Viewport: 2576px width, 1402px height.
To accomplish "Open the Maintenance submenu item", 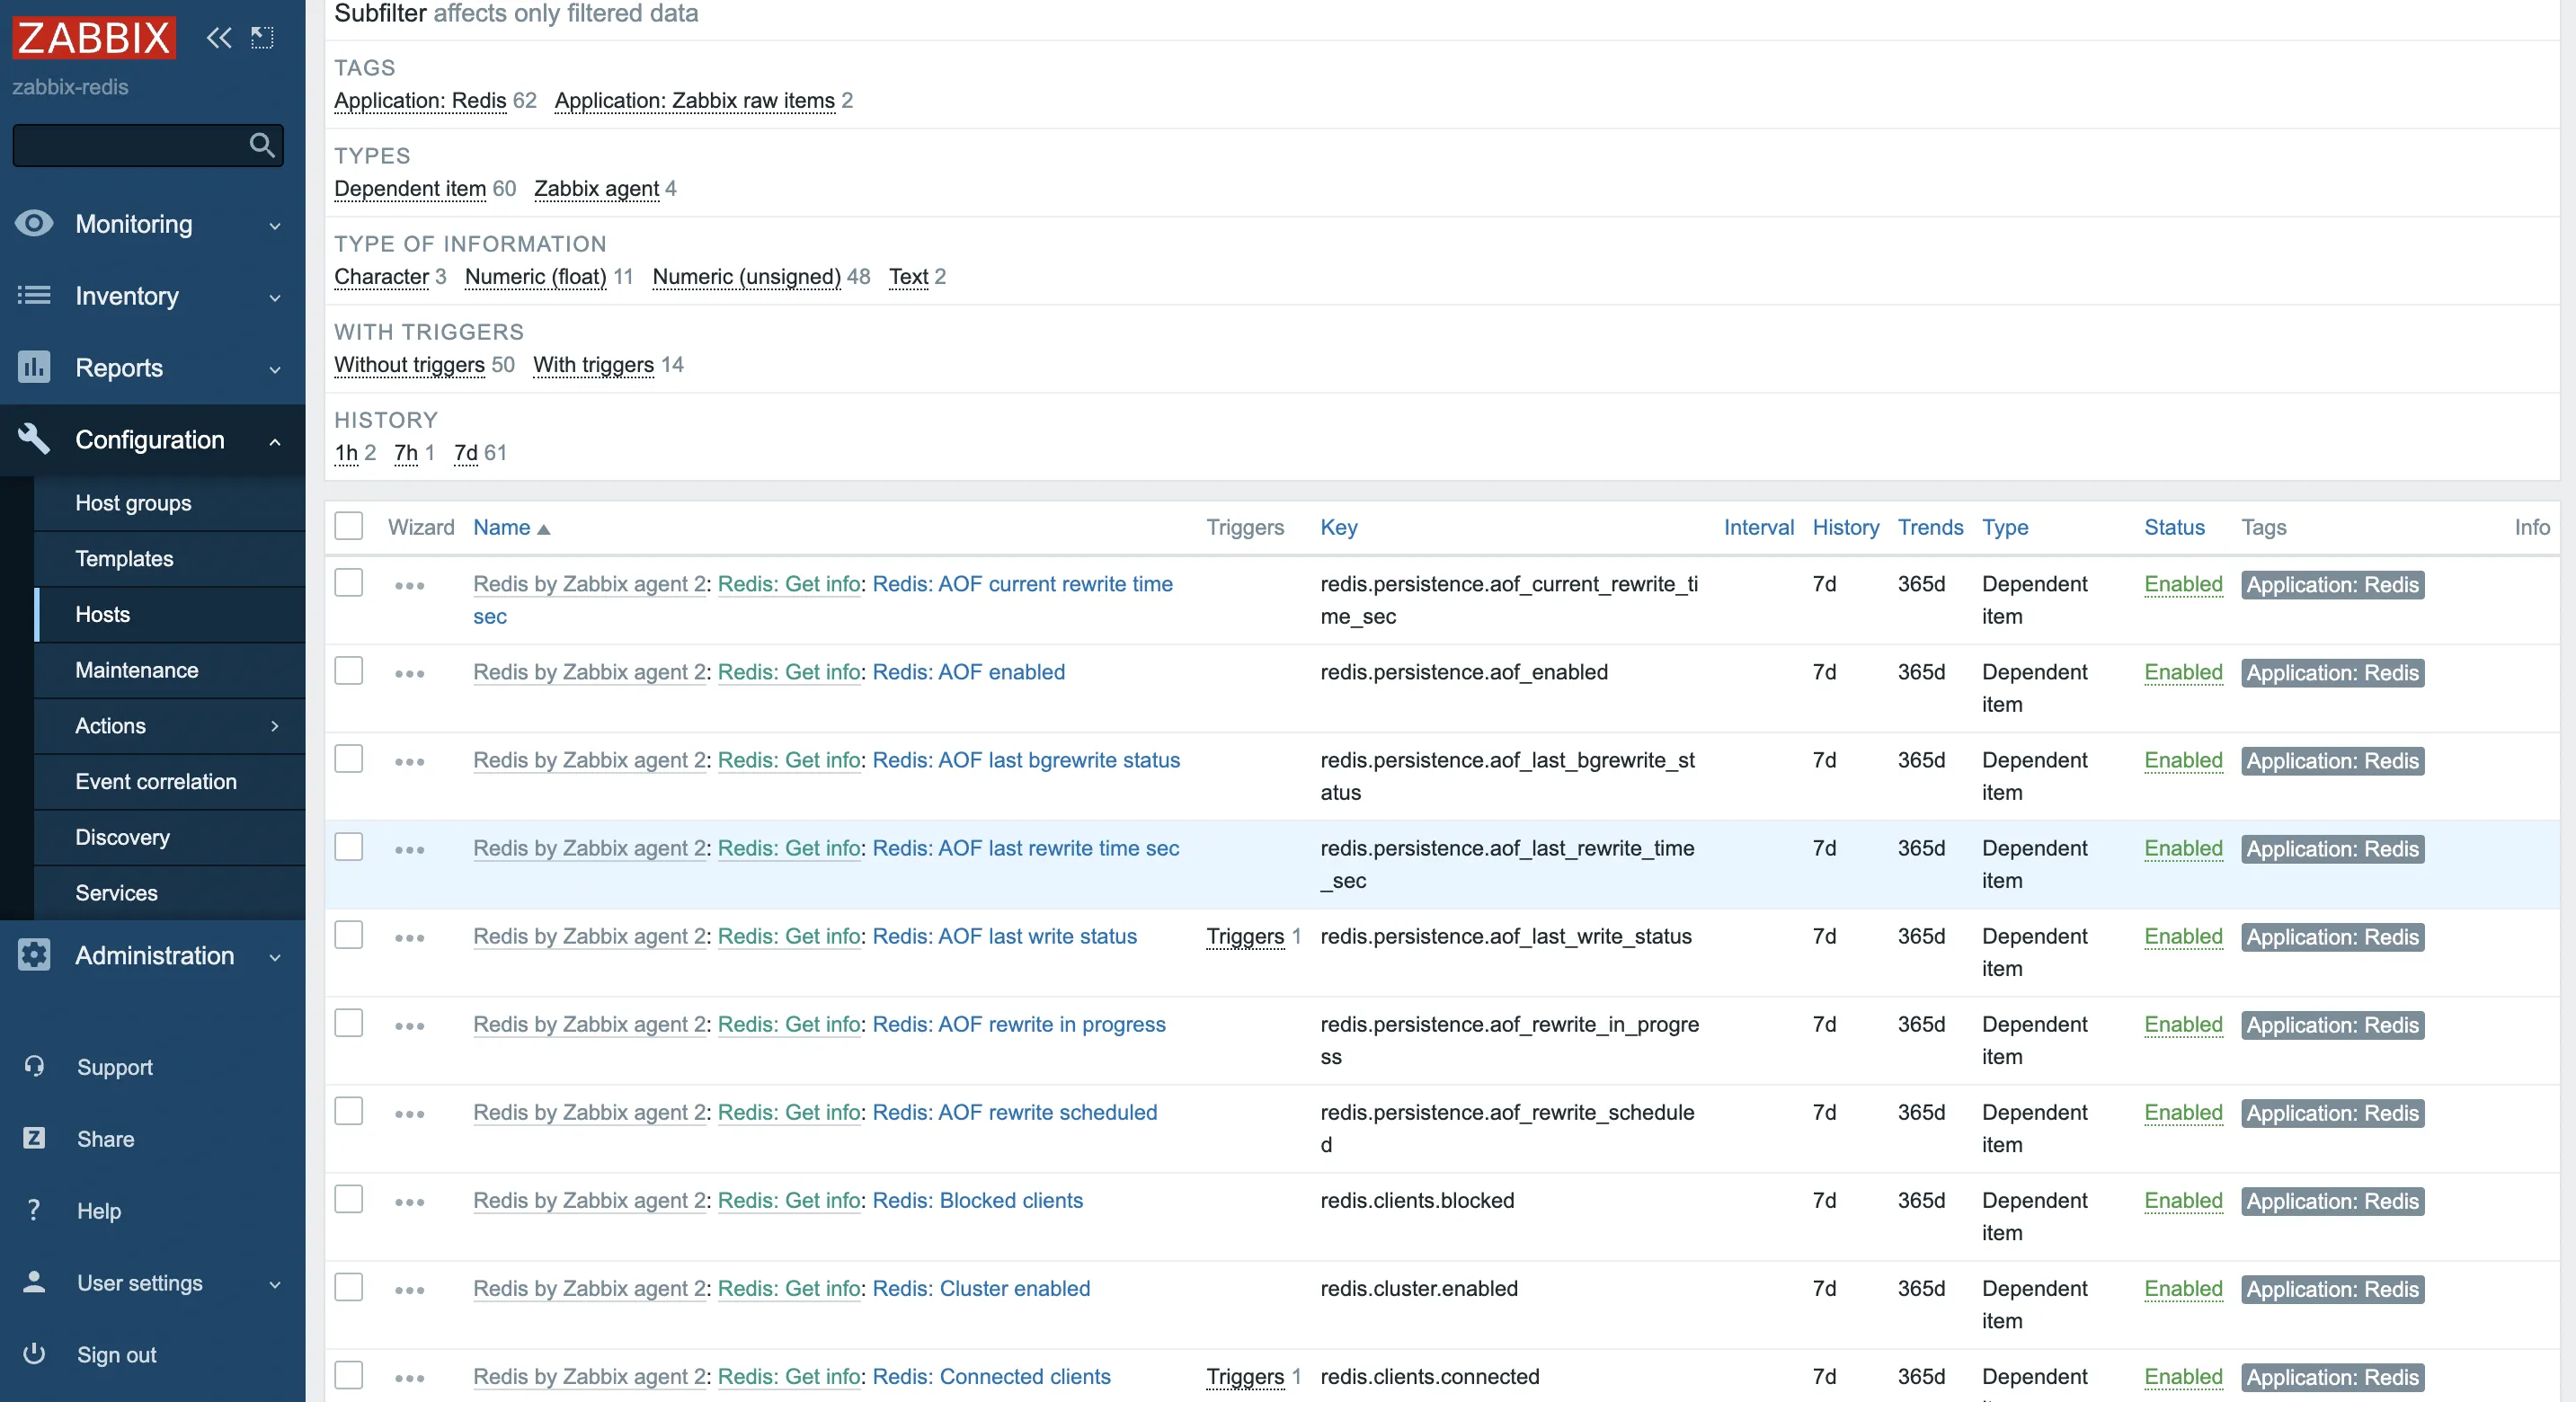I will [x=136, y=670].
